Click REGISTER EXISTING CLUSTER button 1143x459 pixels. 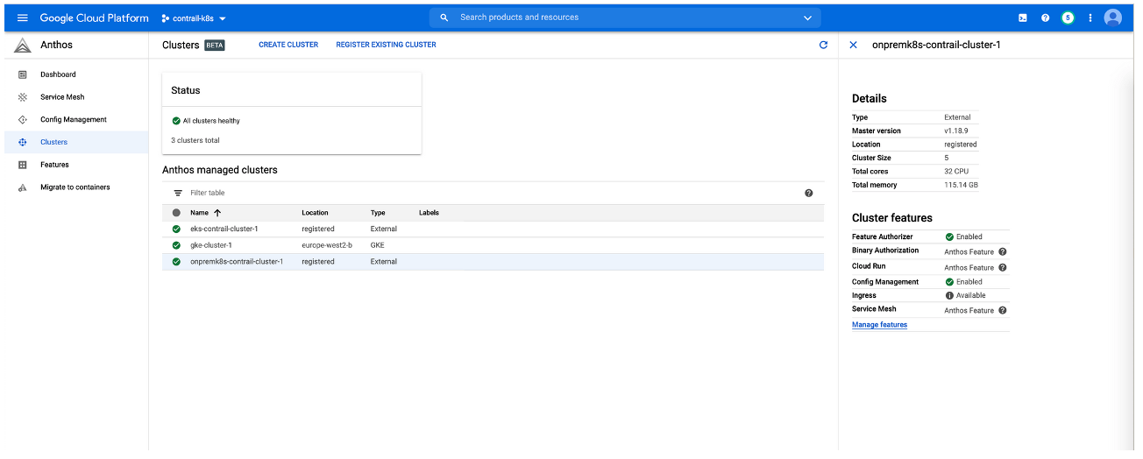click(x=386, y=45)
